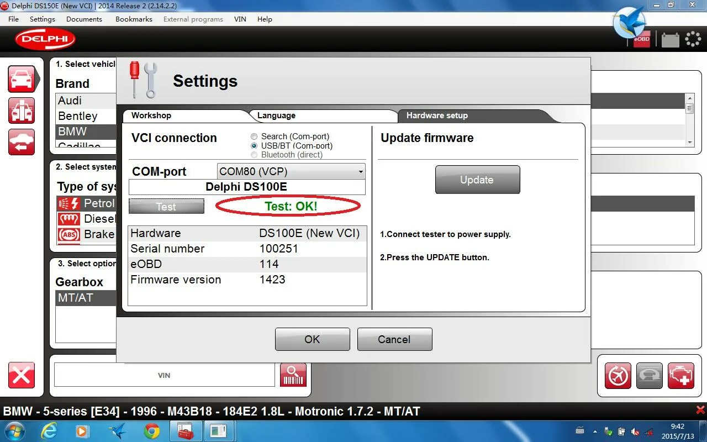
Task: Click the flight recorder airplane icon
Action: pyautogui.click(x=618, y=376)
